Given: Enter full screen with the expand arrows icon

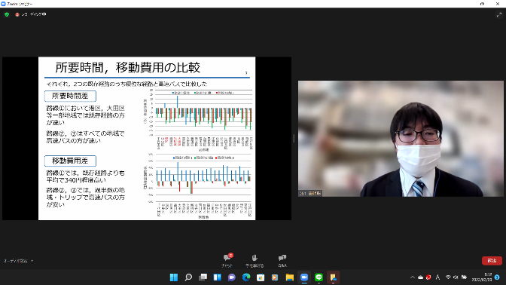Looking at the screenshot, I should tap(499, 14).
